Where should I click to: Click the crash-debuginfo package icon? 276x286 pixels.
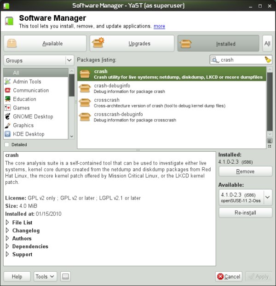(x=85, y=88)
